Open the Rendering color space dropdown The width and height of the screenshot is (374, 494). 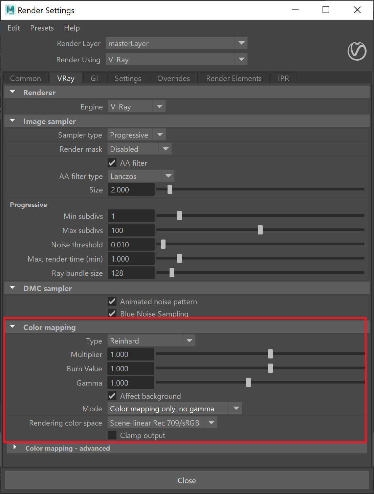point(162,423)
